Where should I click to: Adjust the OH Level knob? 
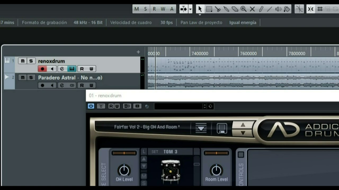click(124, 170)
